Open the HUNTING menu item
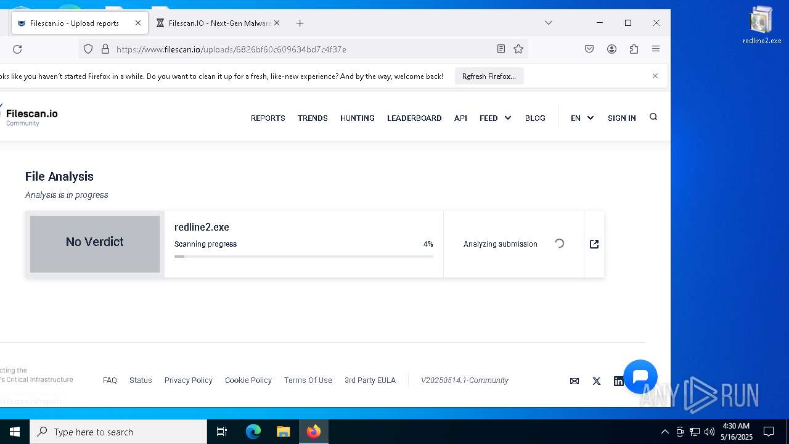 tap(358, 118)
